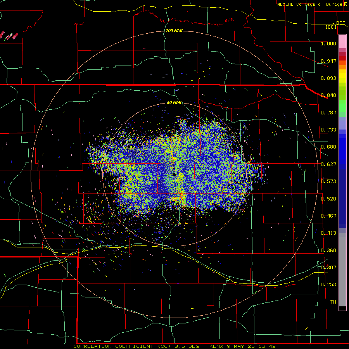349x349 pixels.
Task: Click the 100 NMI range ring label
Action: coord(174,31)
